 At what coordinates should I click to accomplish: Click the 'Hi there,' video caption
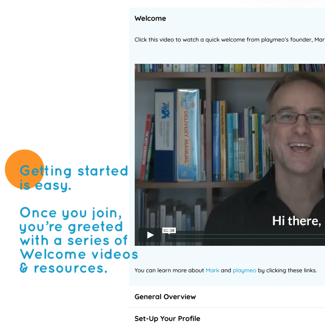coord(297,221)
